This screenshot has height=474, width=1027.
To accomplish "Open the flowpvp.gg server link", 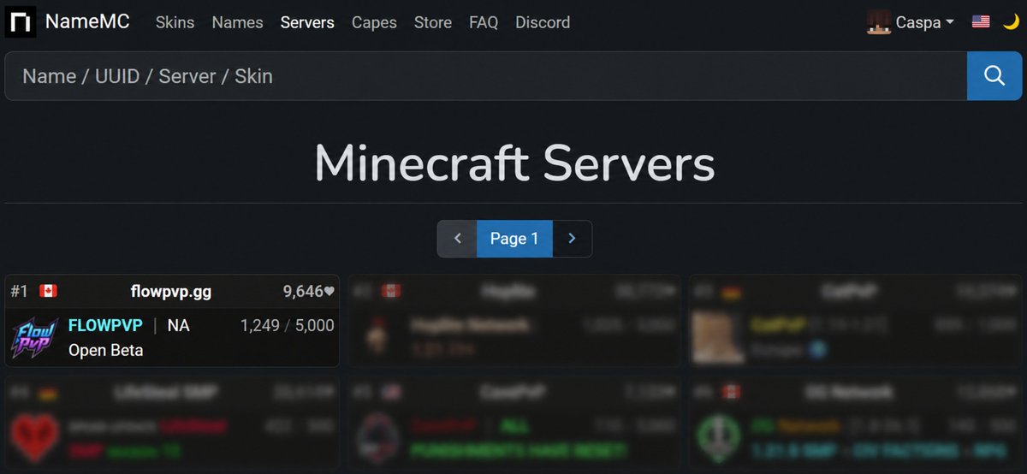I will [x=171, y=292].
